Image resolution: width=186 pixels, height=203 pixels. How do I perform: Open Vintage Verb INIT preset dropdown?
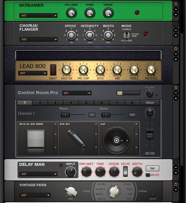[35, 195]
